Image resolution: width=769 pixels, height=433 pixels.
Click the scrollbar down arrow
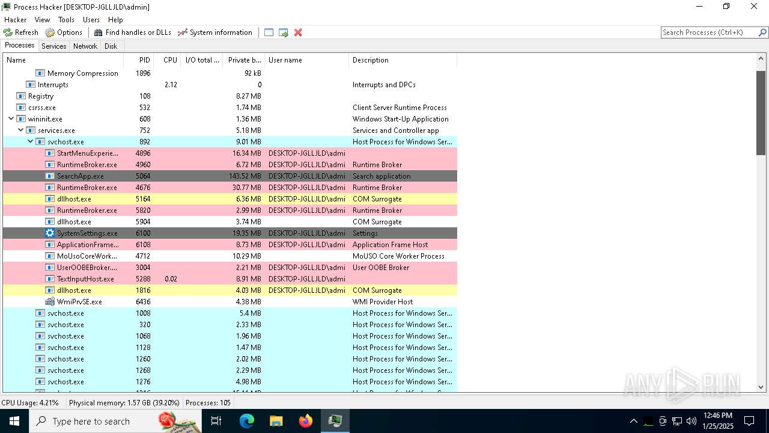[x=761, y=387]
